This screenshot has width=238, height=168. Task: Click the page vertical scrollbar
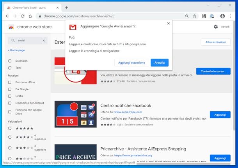234,76
